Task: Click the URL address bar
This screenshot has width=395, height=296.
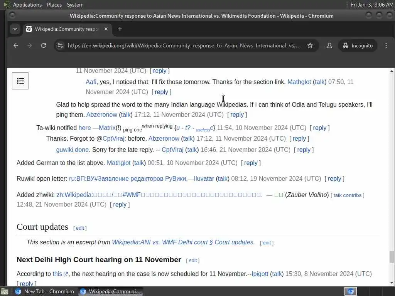Action: click(x=184, y=45)
